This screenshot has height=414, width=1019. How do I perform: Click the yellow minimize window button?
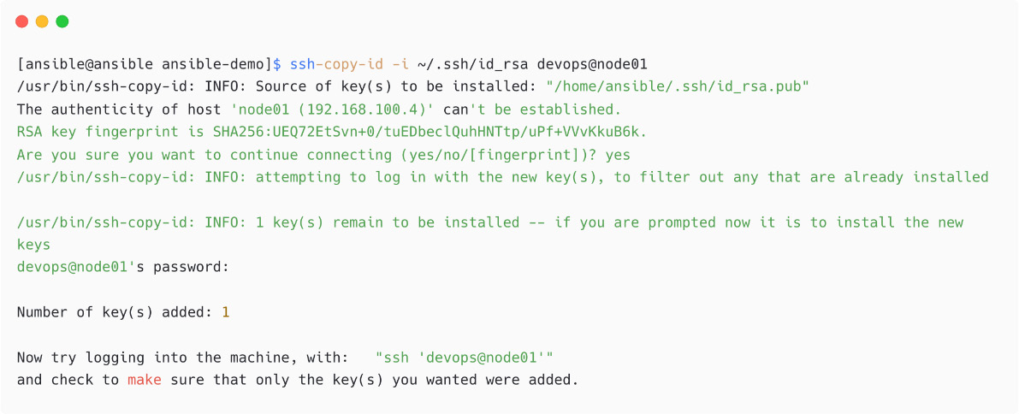[x=42, y=21]
